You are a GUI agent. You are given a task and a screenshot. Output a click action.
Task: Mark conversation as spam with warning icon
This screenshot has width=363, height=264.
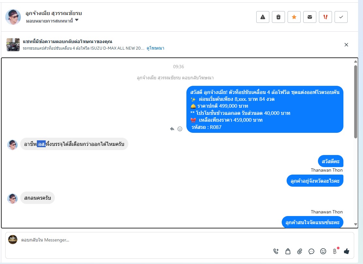262,17
